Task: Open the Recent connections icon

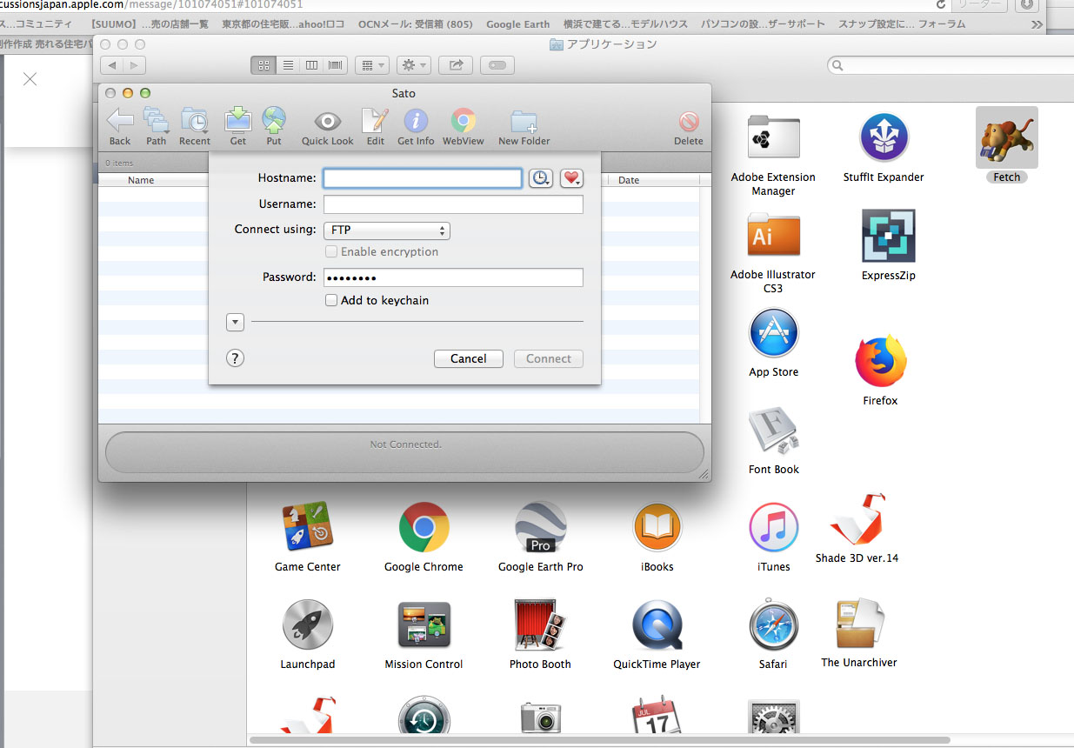Action: coord(194,120)
